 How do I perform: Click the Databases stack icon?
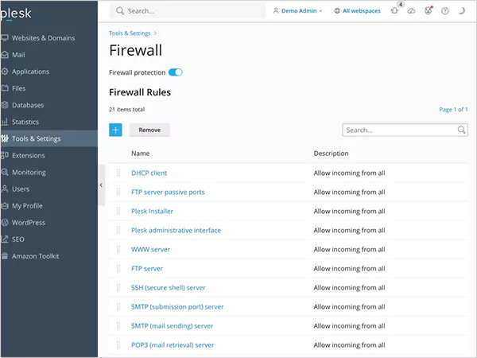[4, 105]
